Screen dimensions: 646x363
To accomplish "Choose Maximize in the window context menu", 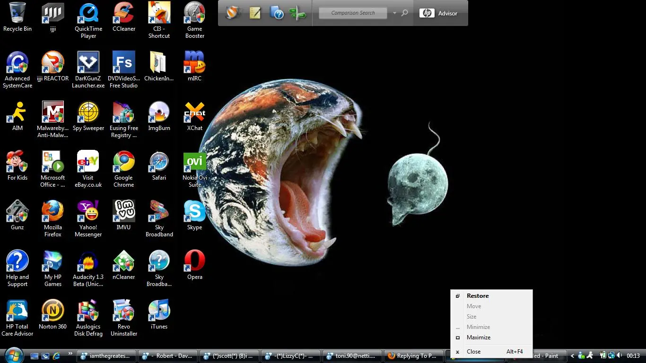I will point(479,337).
